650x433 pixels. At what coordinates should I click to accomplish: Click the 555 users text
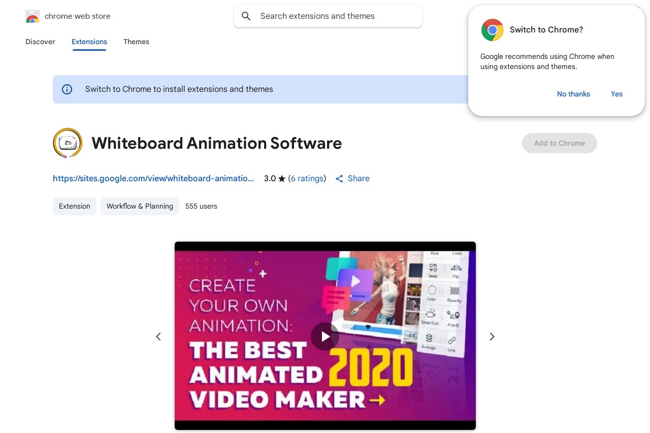[x=201, y=206]
